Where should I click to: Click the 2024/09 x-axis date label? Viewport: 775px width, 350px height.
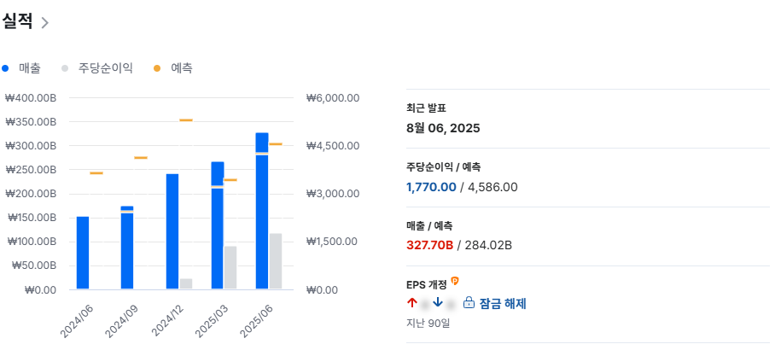[121, 318]
